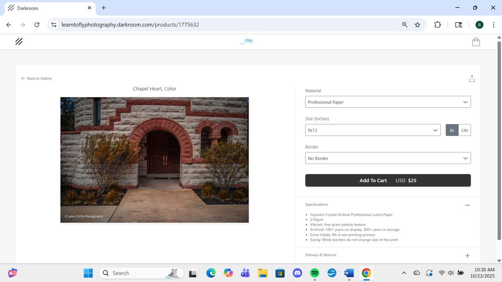Screen dimensions: 502x282
Task: Open the taskbar clock 10:30 AM
Action: click(x=482, y=273)
